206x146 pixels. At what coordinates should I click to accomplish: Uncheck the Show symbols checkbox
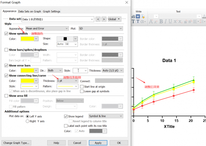(x=6, y=34)
